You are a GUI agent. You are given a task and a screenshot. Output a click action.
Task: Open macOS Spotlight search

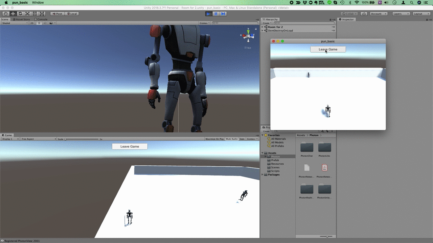coord(412,2)
